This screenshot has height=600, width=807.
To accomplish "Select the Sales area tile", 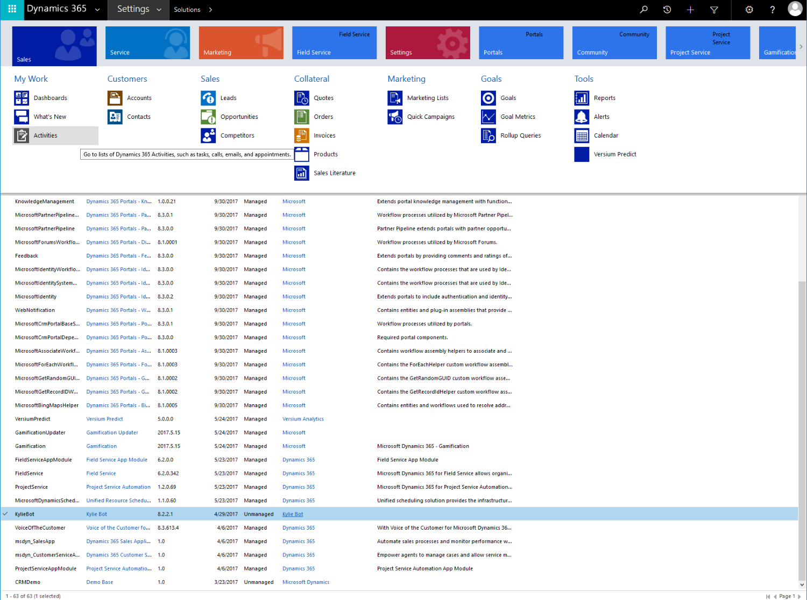I will click(54, 46).
